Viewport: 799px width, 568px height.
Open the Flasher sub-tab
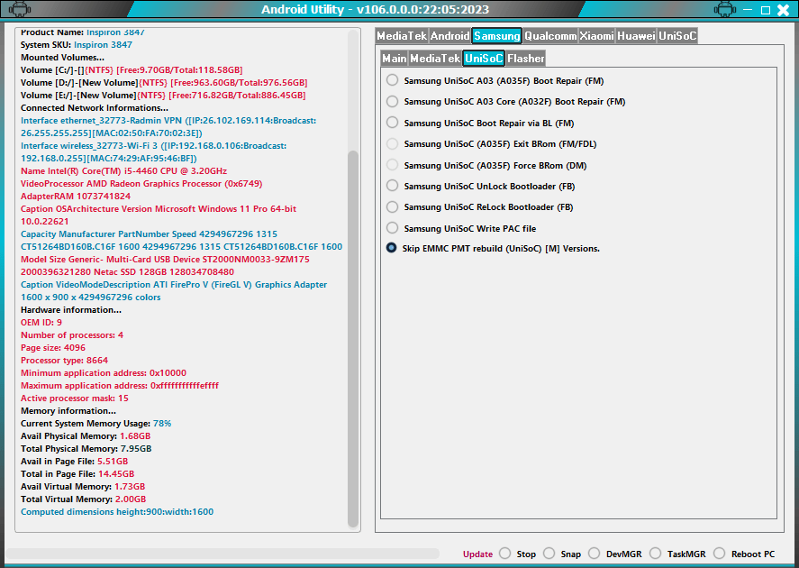[x=525, y=58]
